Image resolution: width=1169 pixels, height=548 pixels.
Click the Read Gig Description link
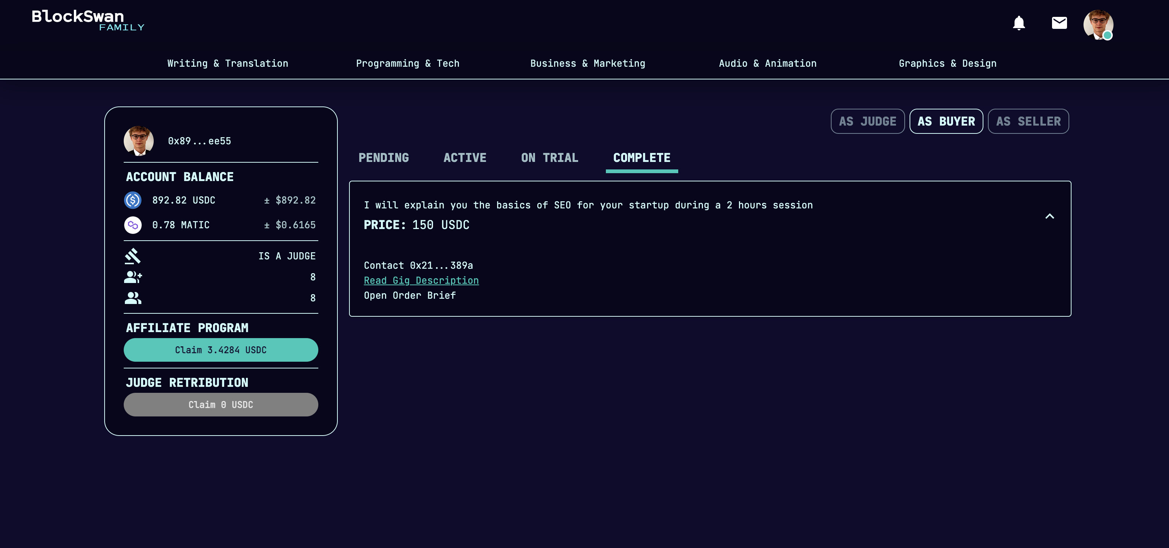coord(421,280)
